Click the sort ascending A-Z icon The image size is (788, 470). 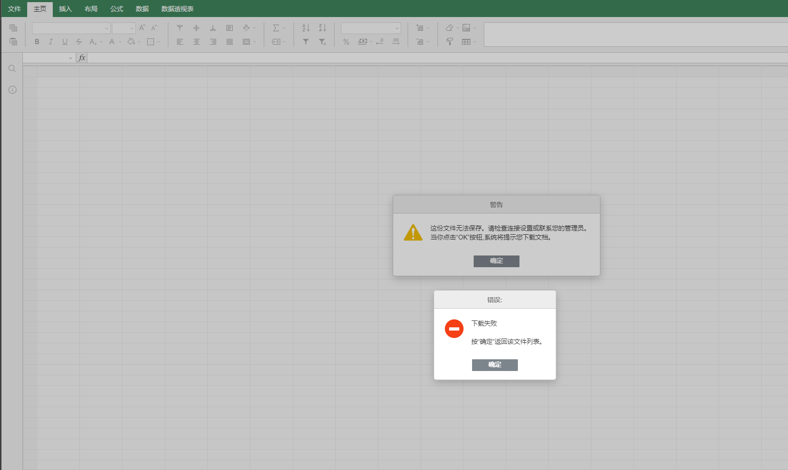coord(306,28)
